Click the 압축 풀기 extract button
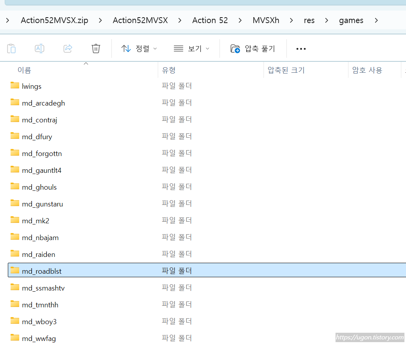 (x=253, y=48)
